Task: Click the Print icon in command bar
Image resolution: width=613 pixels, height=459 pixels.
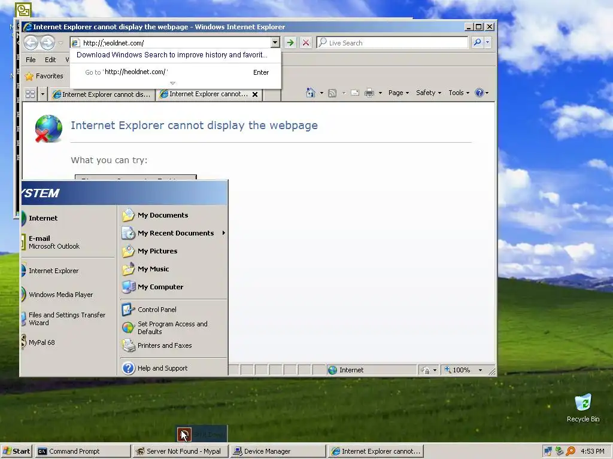Action: 369,93
